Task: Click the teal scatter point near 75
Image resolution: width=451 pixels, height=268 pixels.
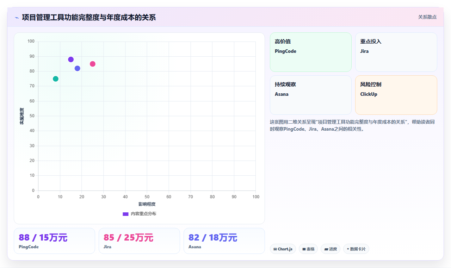Action: click(56, 79)
